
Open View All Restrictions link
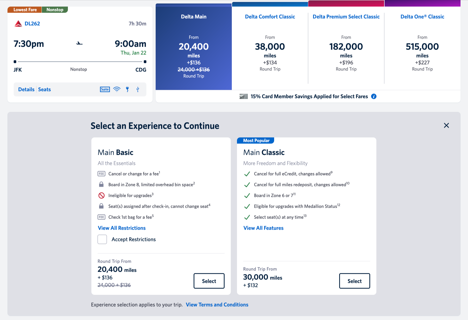122,228
